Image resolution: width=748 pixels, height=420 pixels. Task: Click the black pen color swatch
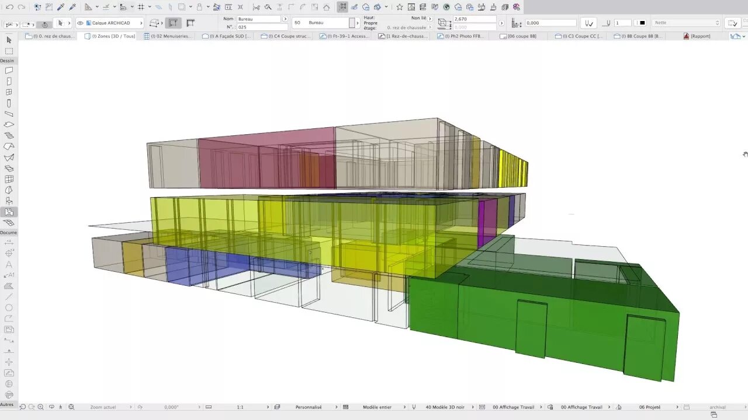642,23
